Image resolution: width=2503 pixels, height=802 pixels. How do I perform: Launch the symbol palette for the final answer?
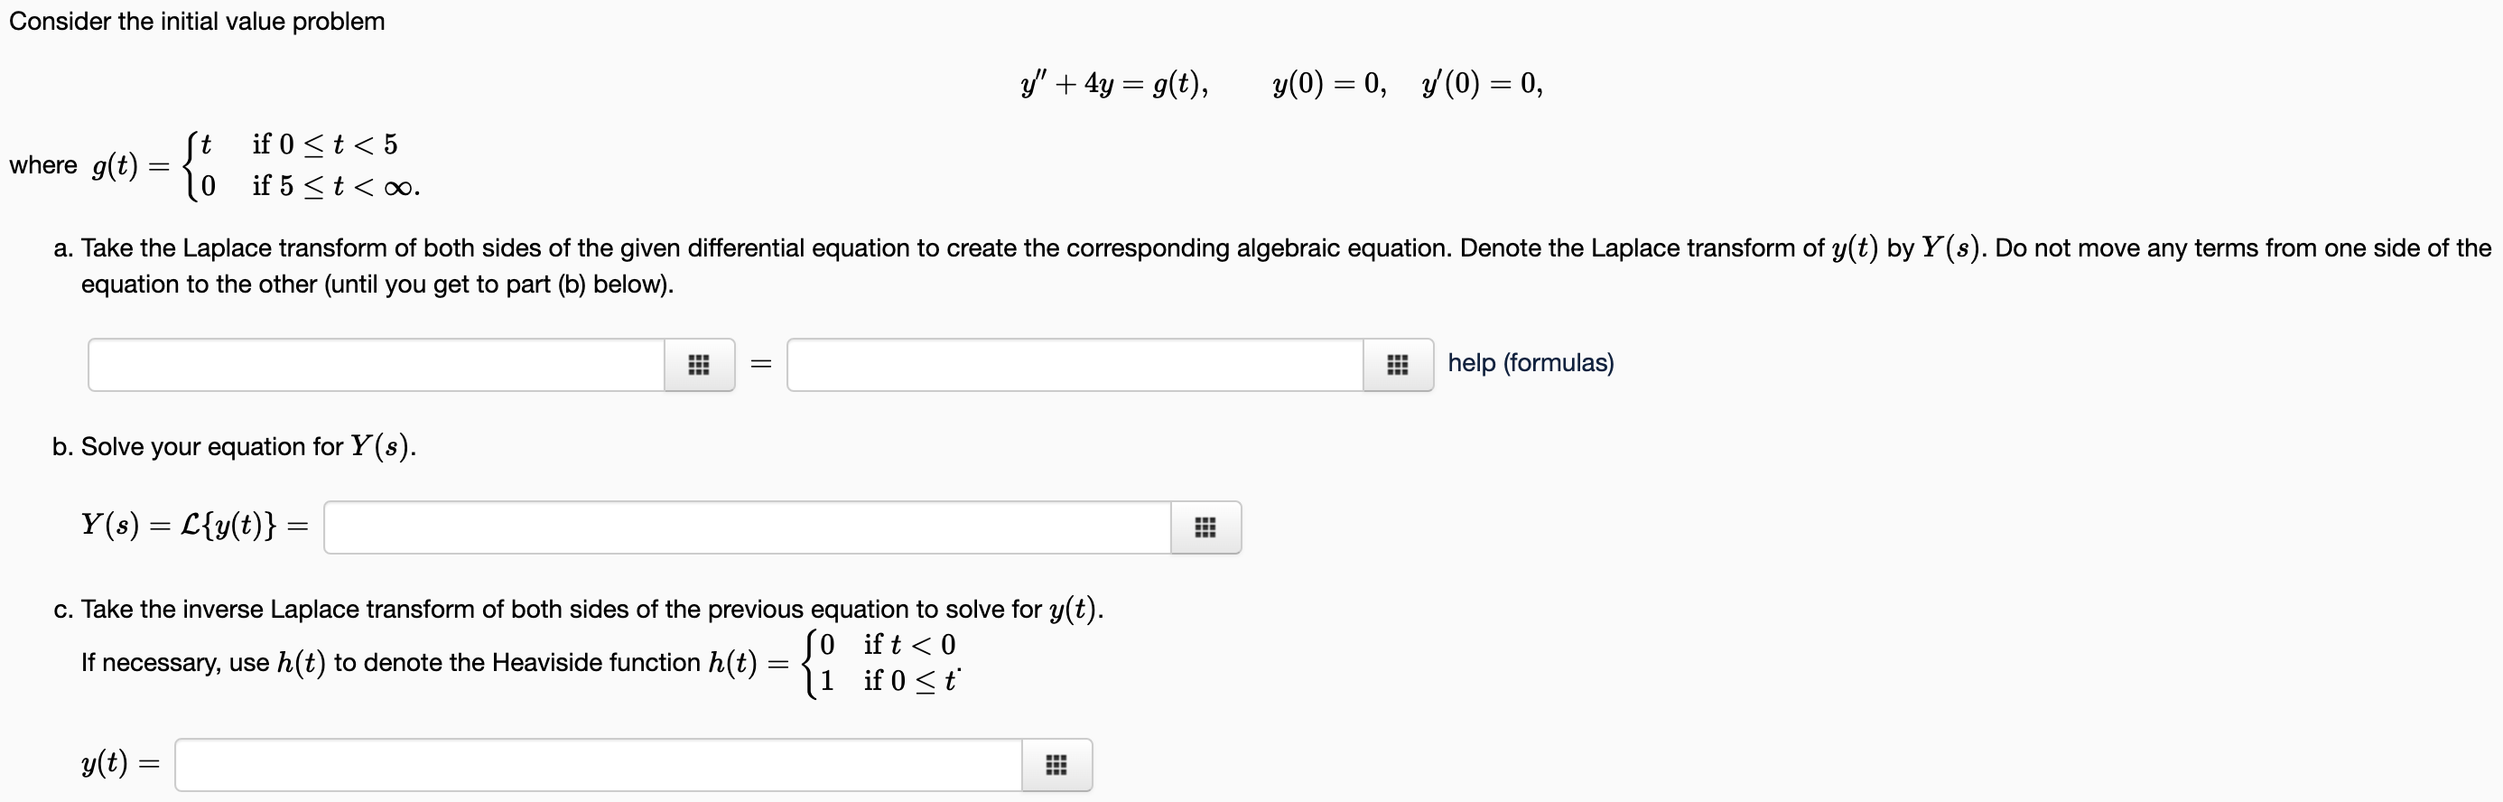[x=1057, y=765]
